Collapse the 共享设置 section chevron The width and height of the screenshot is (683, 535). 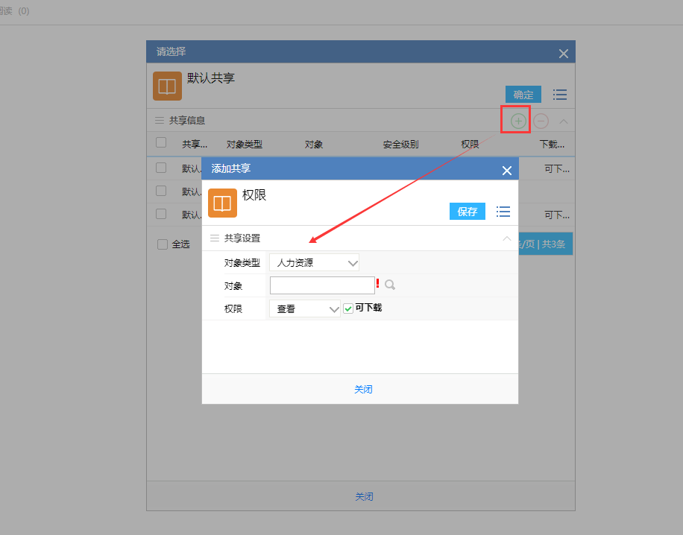[x=507, y=238]
